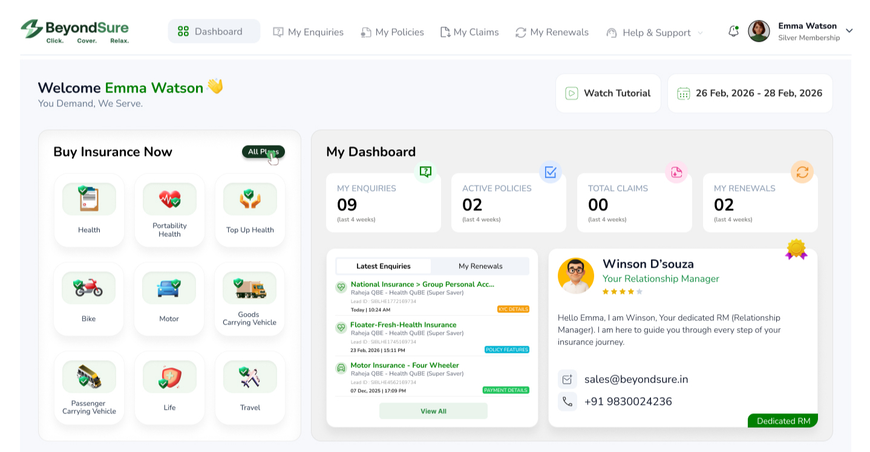Click View All enquiries button

433,411
